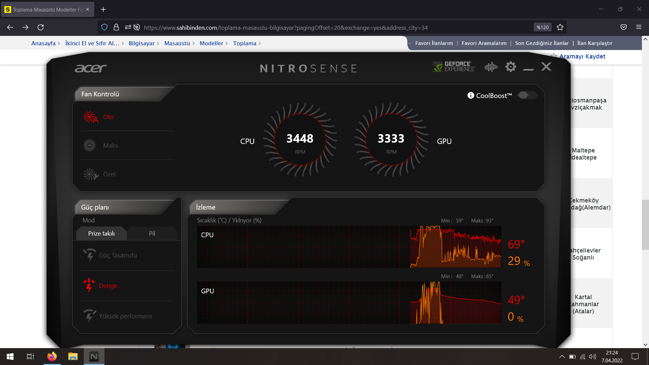The height and width of the screenshot is (365, 649).
Task: Switch to the Pil power tab
Action: click(x=152, y=234)
